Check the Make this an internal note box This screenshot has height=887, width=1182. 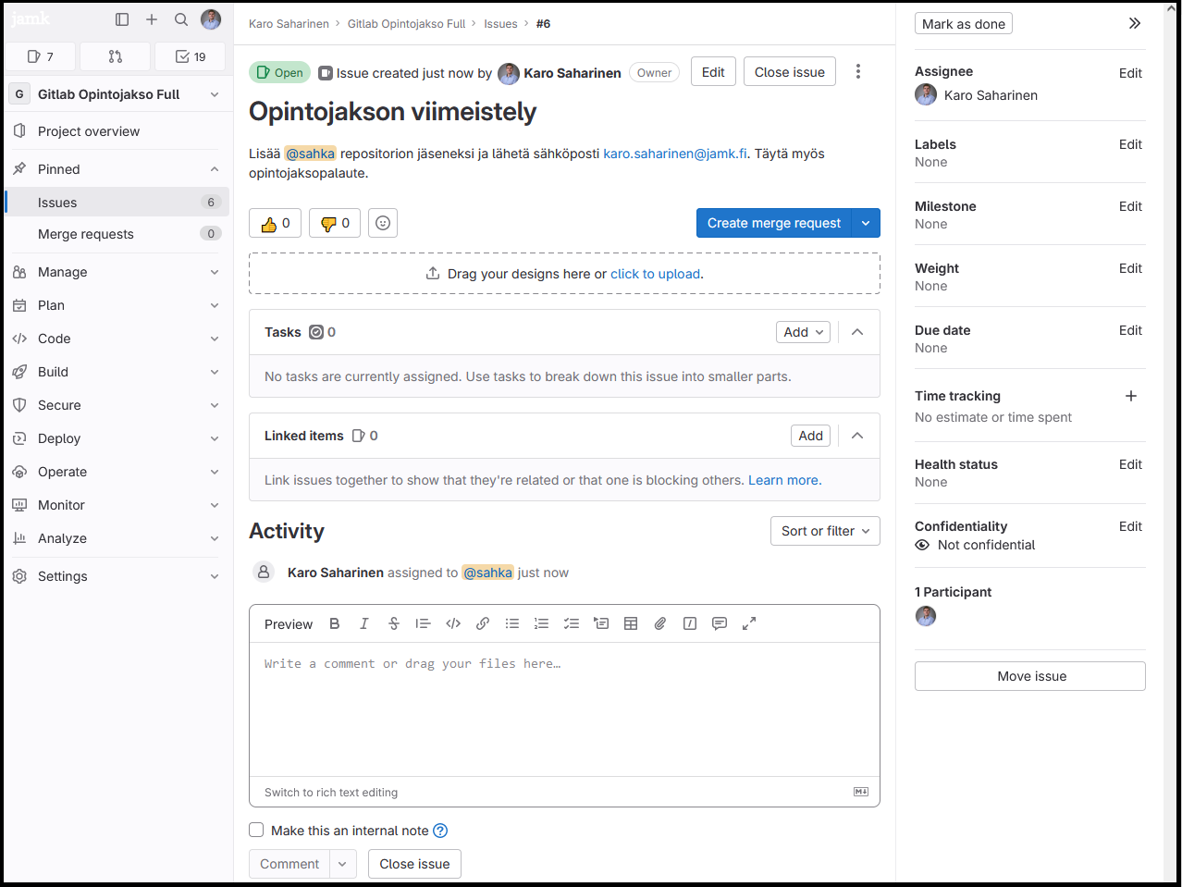(x=257, y=831)
